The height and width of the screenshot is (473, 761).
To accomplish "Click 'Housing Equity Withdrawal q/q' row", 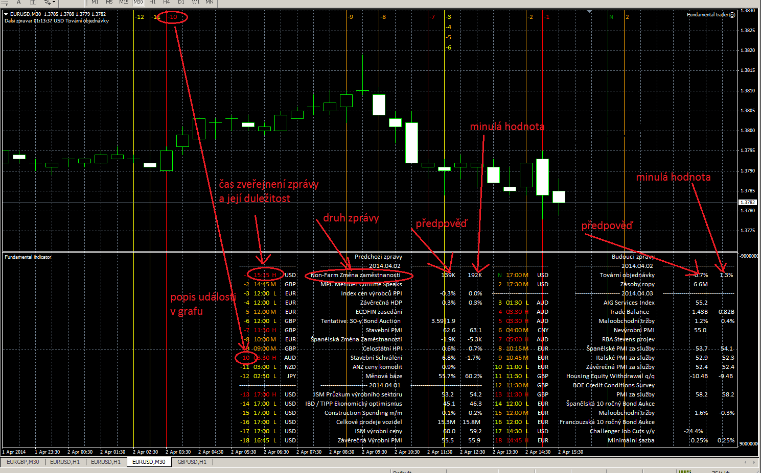I will [x=610, y=376].
